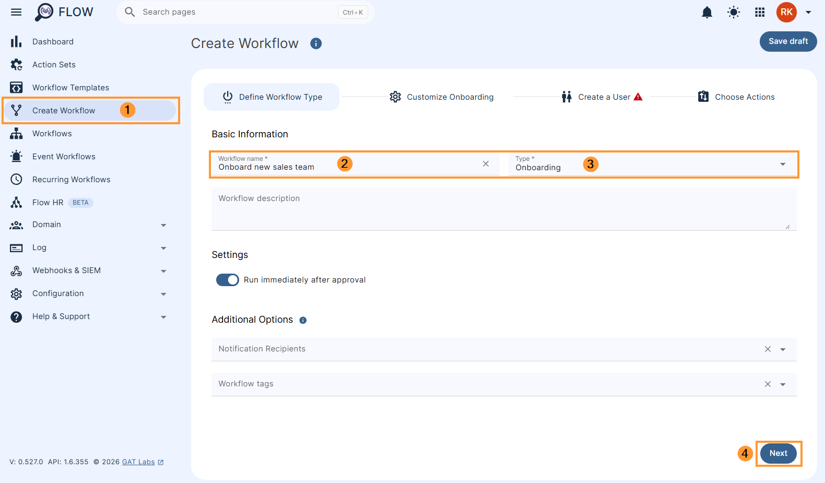Screen dimensions: 825x483
Task: Clear Workflow tags selection
Action: [768, 384]
